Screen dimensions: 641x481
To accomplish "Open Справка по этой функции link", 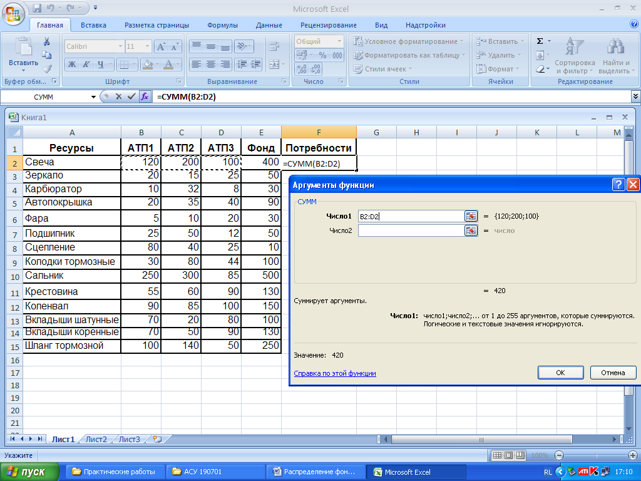I will tap(335, 373).
